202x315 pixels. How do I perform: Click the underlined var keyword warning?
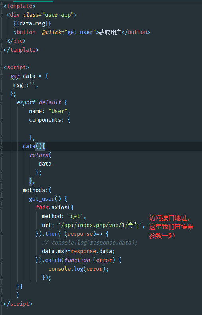[x=15, y=76]
